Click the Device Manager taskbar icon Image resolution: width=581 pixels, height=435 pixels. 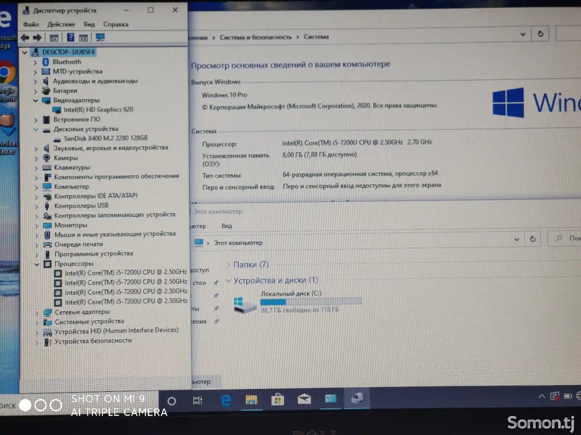[x=357, y=398]
